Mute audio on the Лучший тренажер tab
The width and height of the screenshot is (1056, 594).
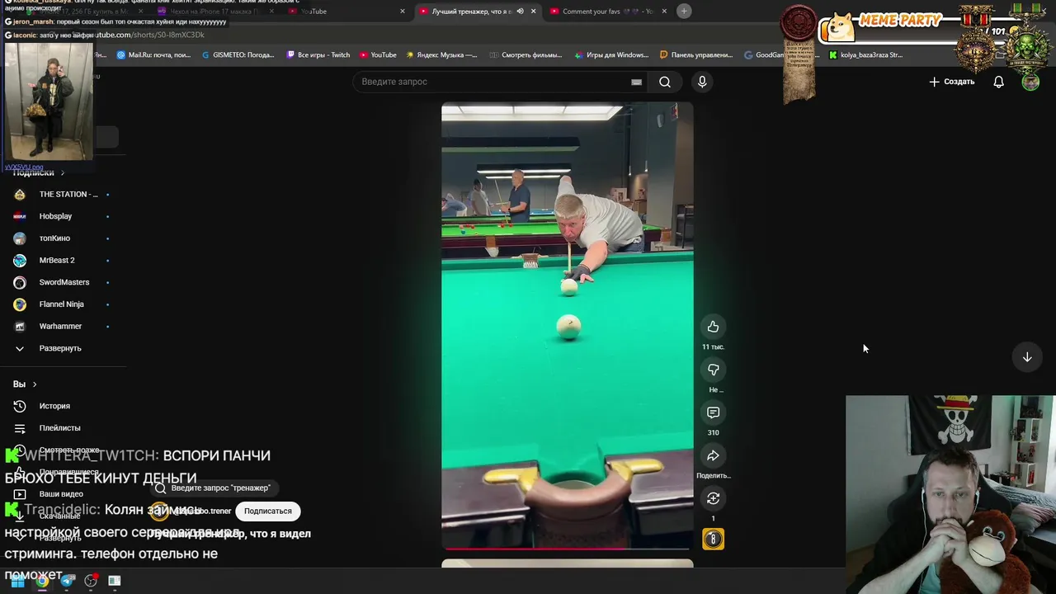pyautogui.click(x=520, y=11)
